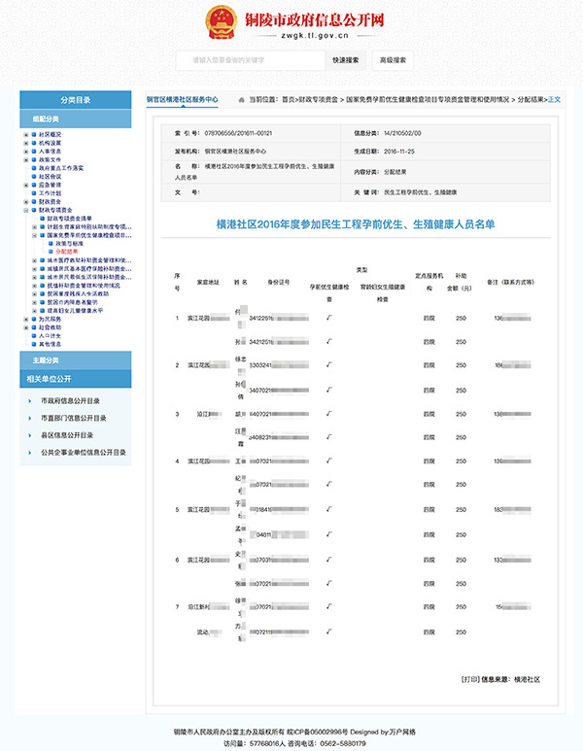Screen dimensions: 583x751
Task: Click the 铜陵市政府信息公开网 site title
Action: pos(314,19)
